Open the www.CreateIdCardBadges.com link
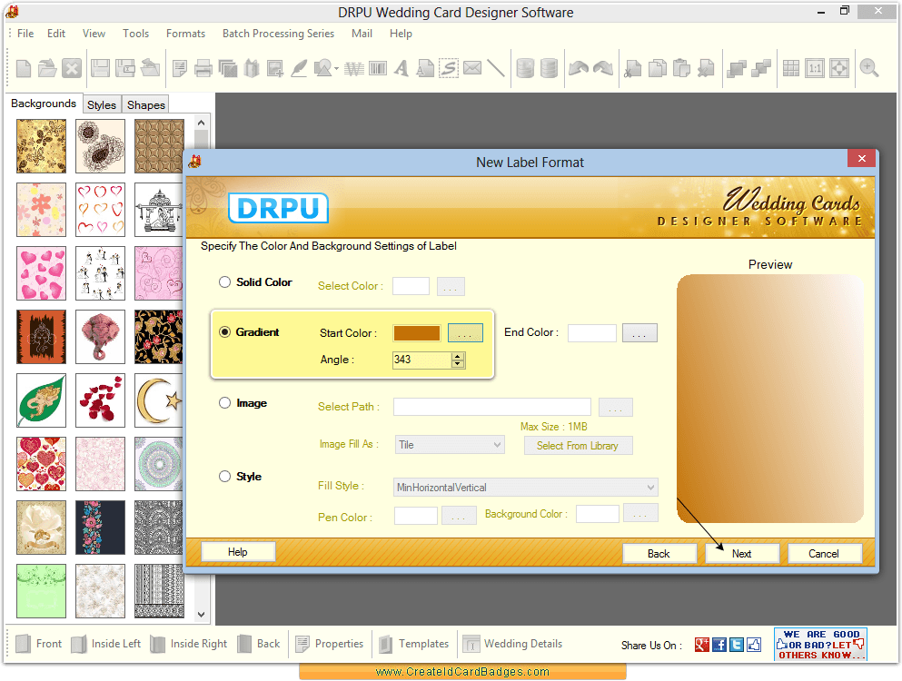902x681 pixels. point(462,672)
